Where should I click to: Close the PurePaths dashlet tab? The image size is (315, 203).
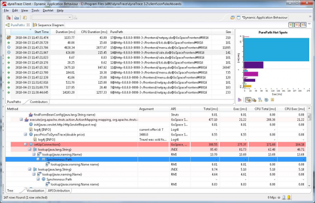click(x=28, y=25)
